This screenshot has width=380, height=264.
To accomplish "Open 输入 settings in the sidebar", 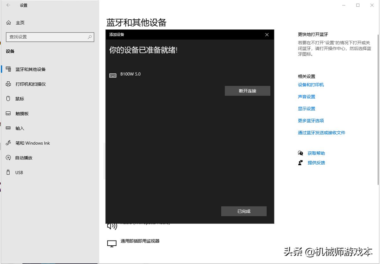I will point(19,128).
